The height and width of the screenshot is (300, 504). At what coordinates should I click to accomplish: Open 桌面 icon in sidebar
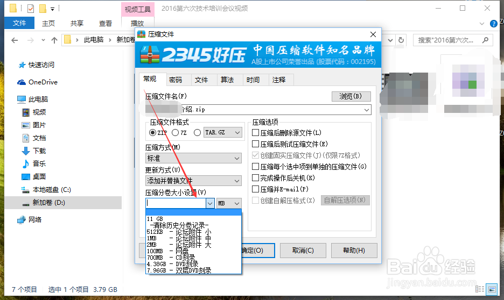[x=26, y=177]
